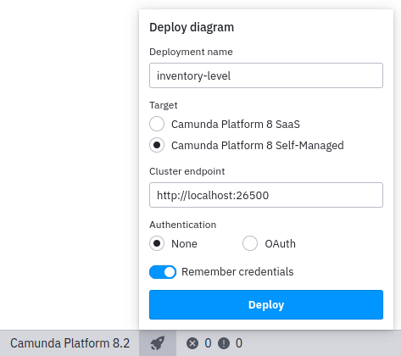Click the Deployment name input field

(x=266, y=75)
